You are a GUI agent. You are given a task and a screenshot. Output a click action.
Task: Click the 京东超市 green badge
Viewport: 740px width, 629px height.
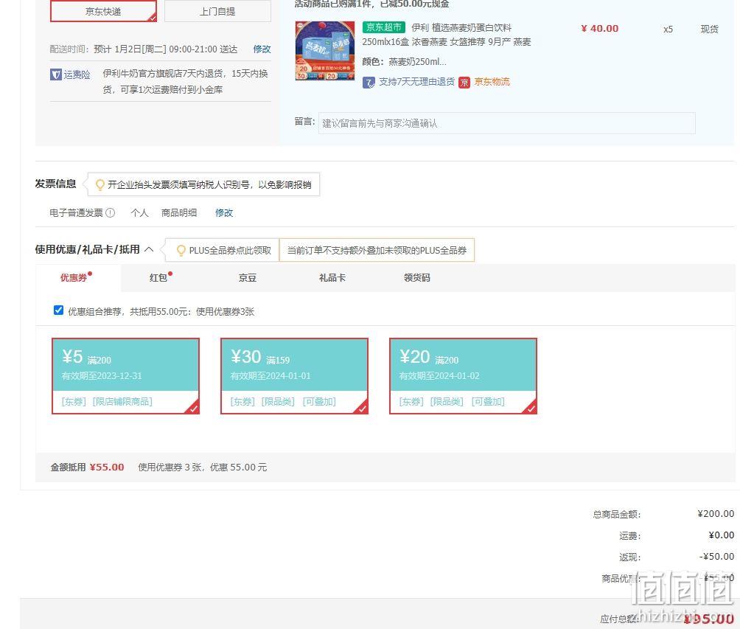(384, 27)
